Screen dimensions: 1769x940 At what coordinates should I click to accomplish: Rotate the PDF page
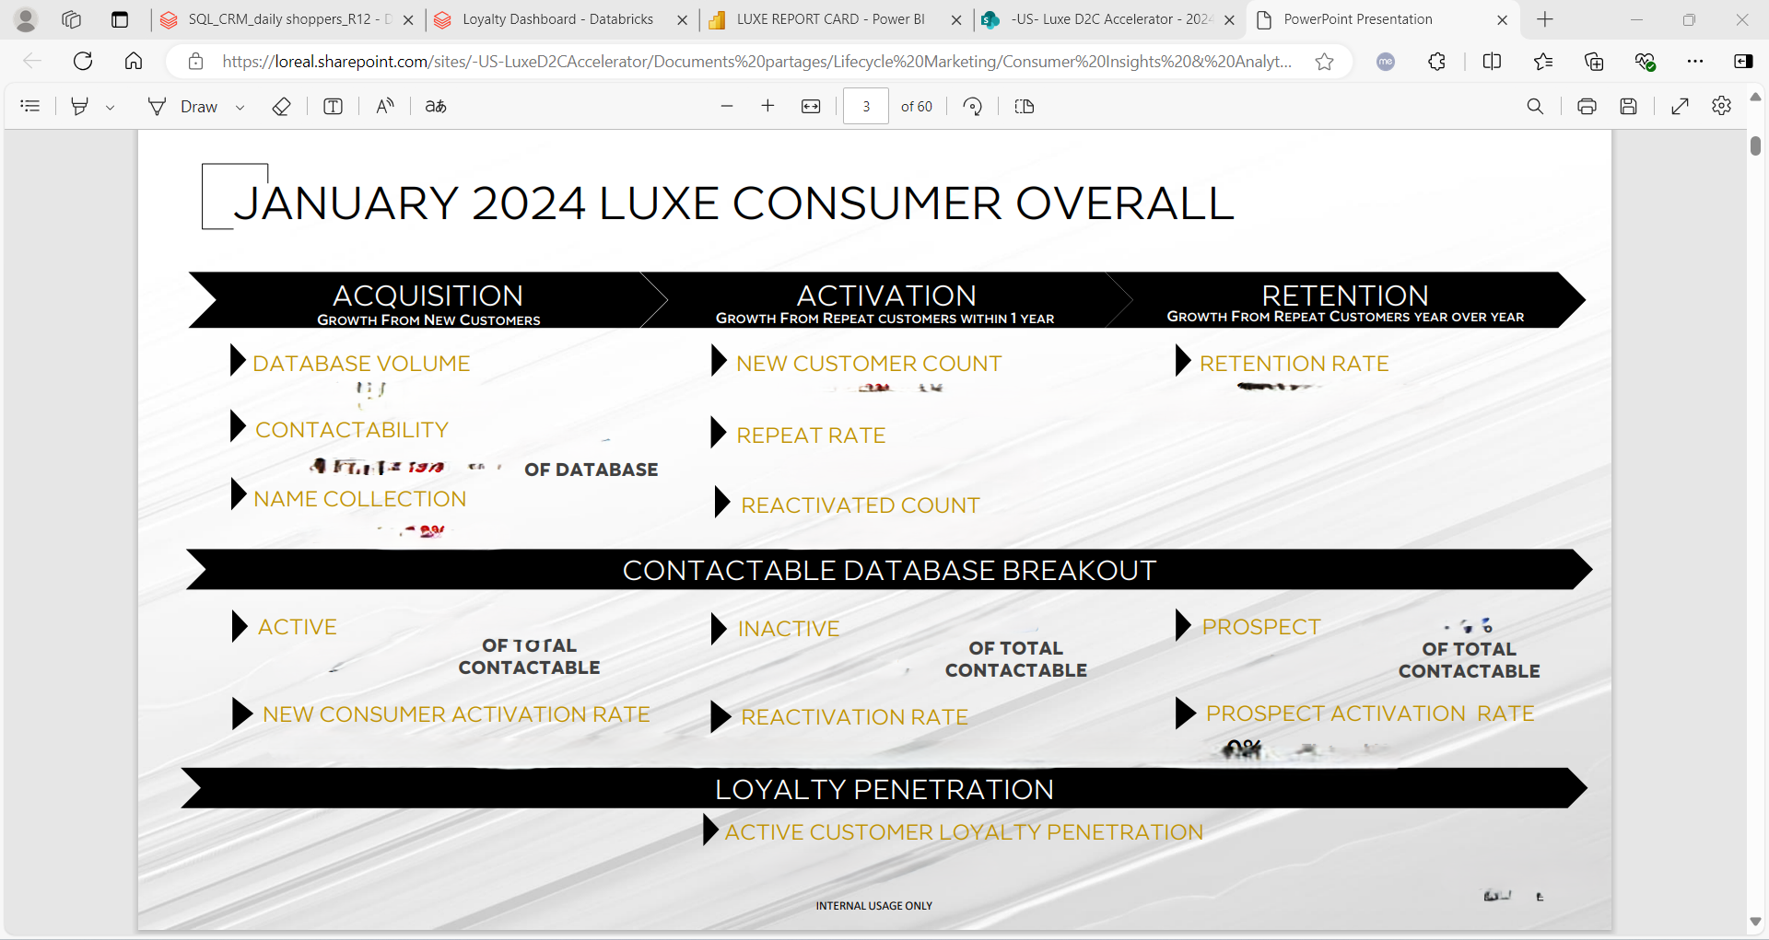tap(972, 107)
